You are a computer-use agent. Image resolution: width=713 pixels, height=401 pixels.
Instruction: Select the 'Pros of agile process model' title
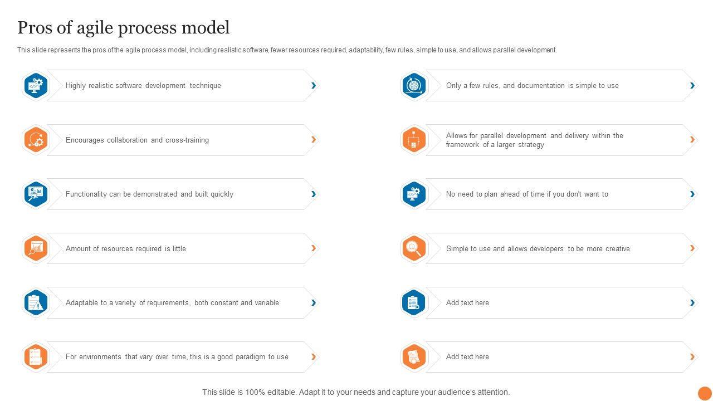tap(123, 27)
